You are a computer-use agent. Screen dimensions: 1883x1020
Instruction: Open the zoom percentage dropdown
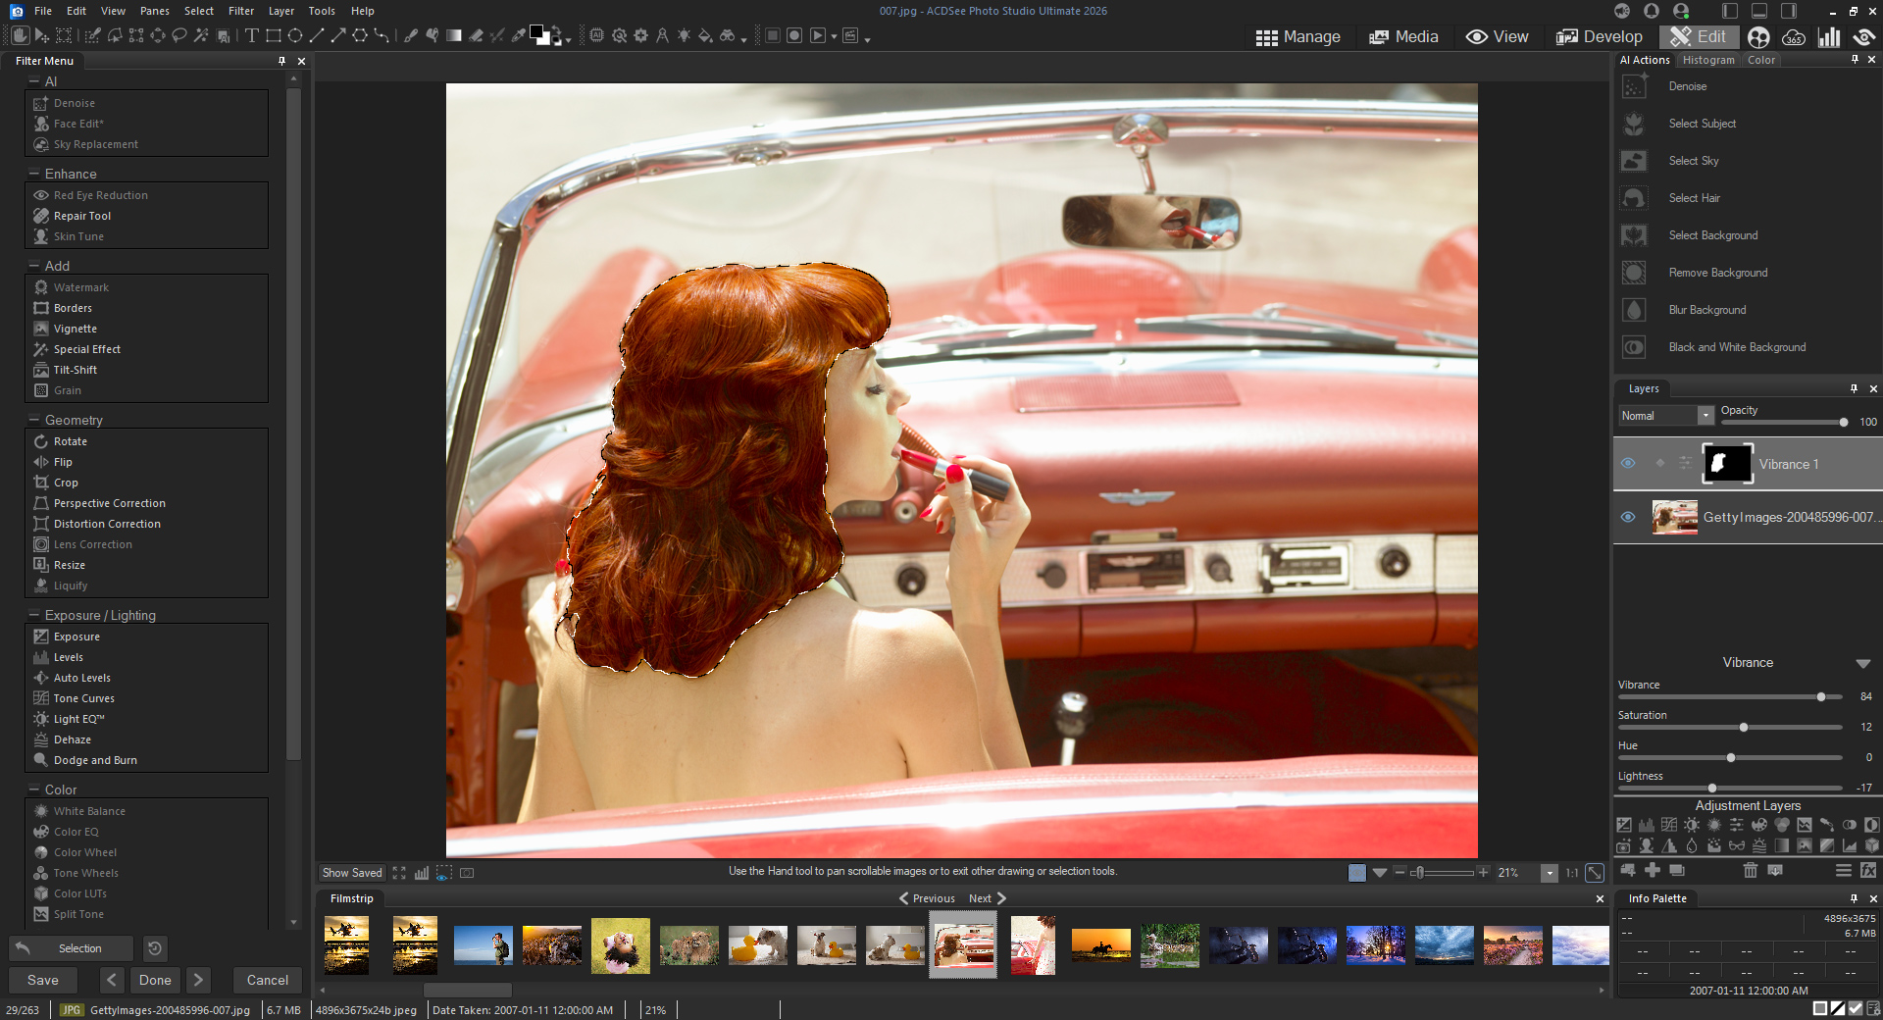point(1550,873)
